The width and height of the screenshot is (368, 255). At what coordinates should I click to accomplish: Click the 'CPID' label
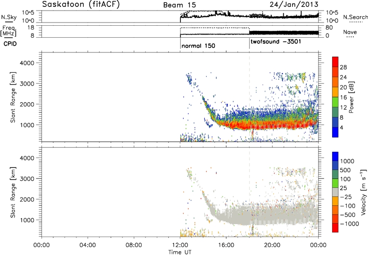coord(10,44)
